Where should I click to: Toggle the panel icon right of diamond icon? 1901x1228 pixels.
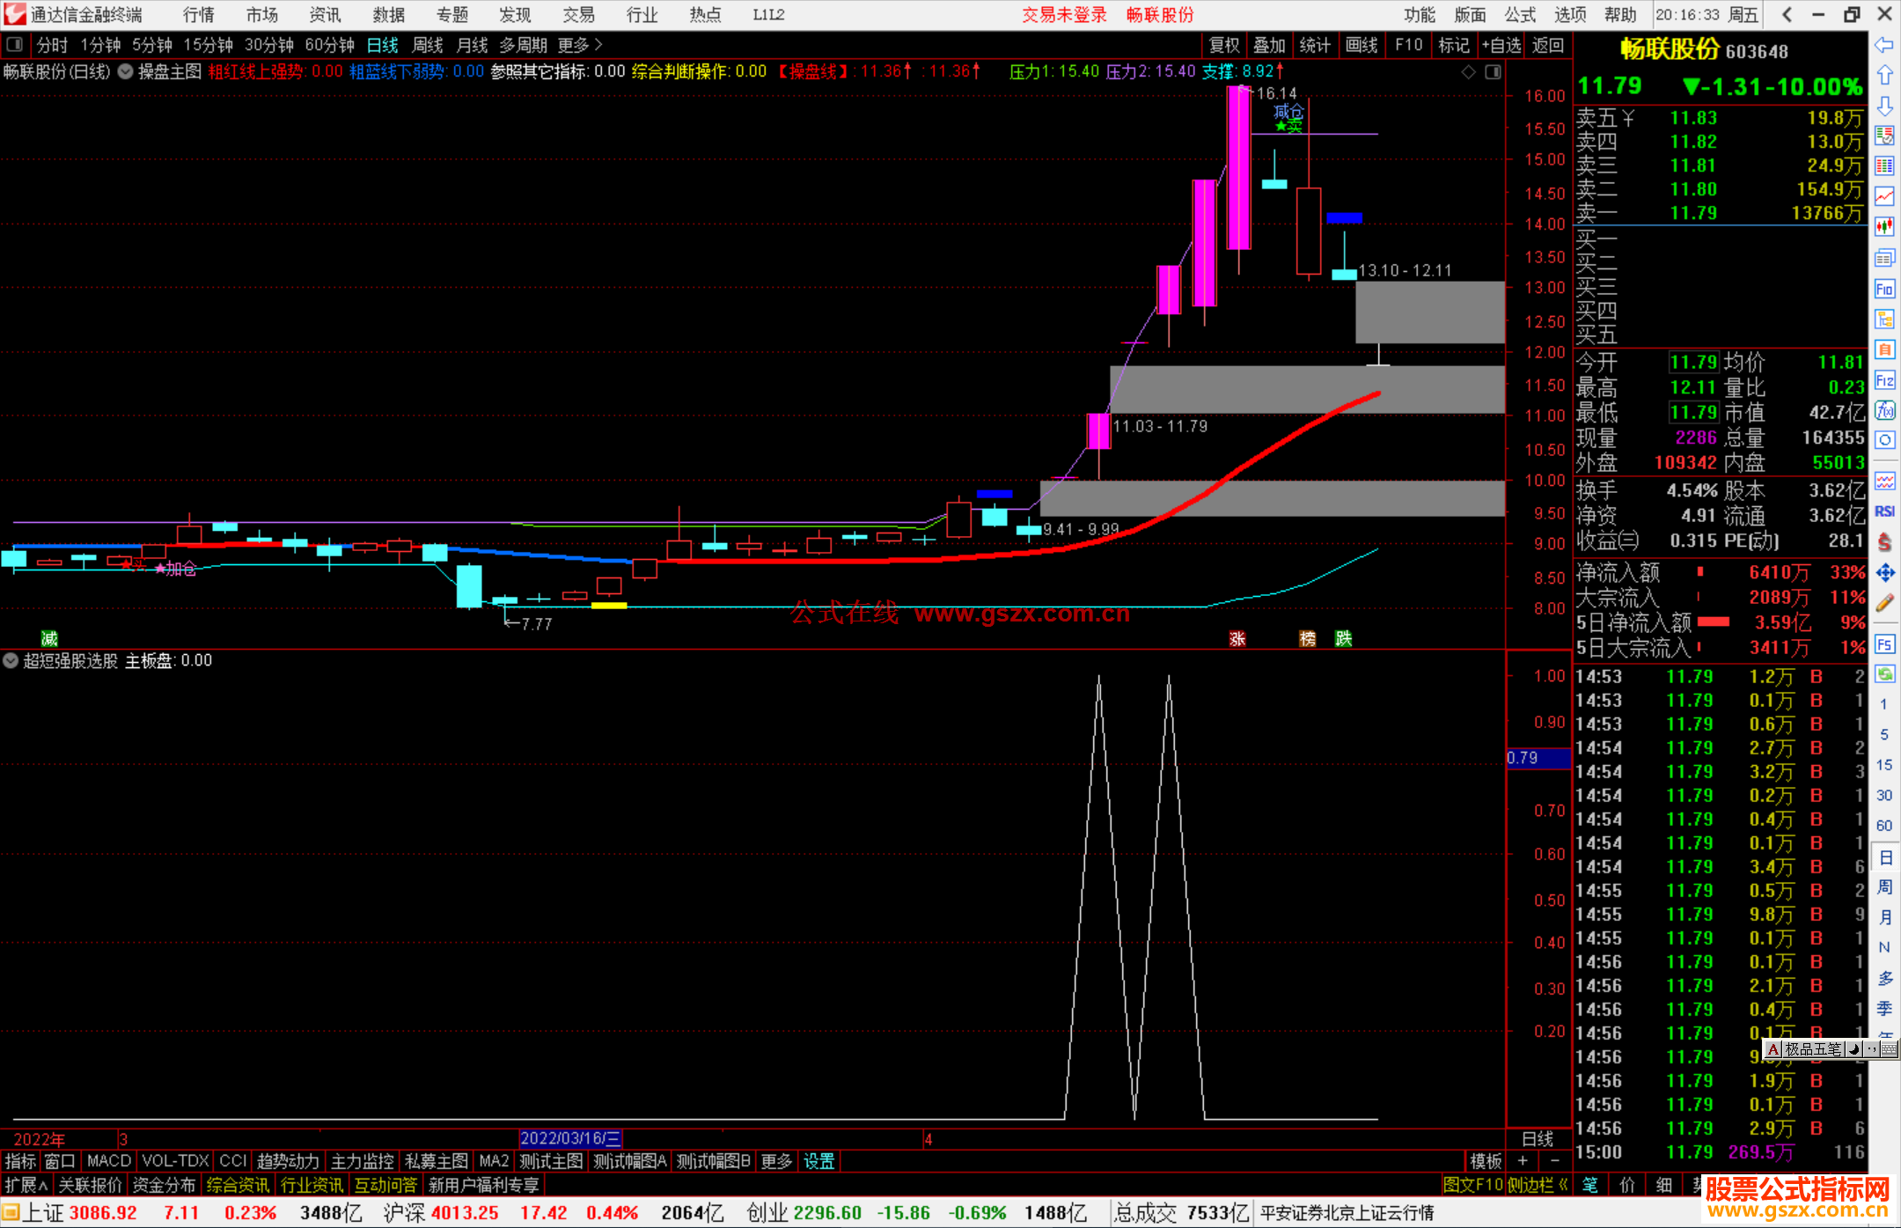(1493, 72)
